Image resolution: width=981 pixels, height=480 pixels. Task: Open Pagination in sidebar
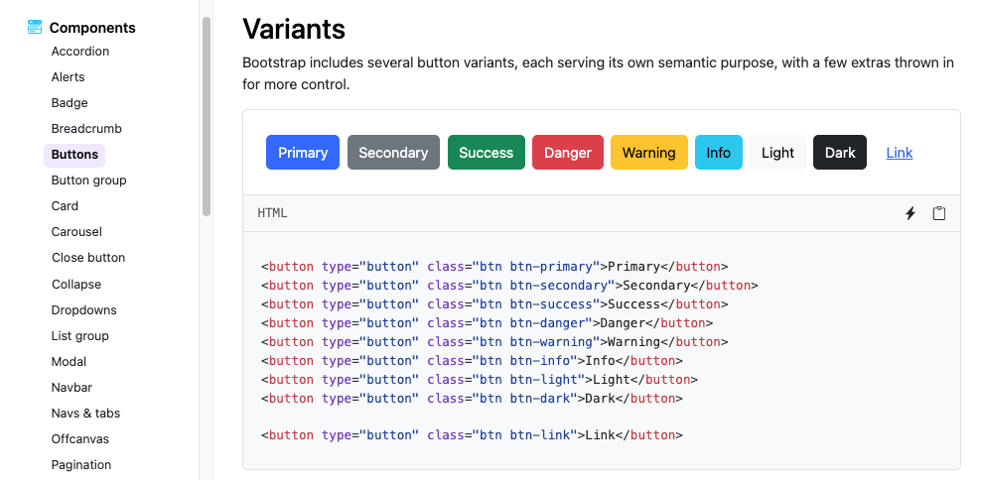(x=81, y=465)
